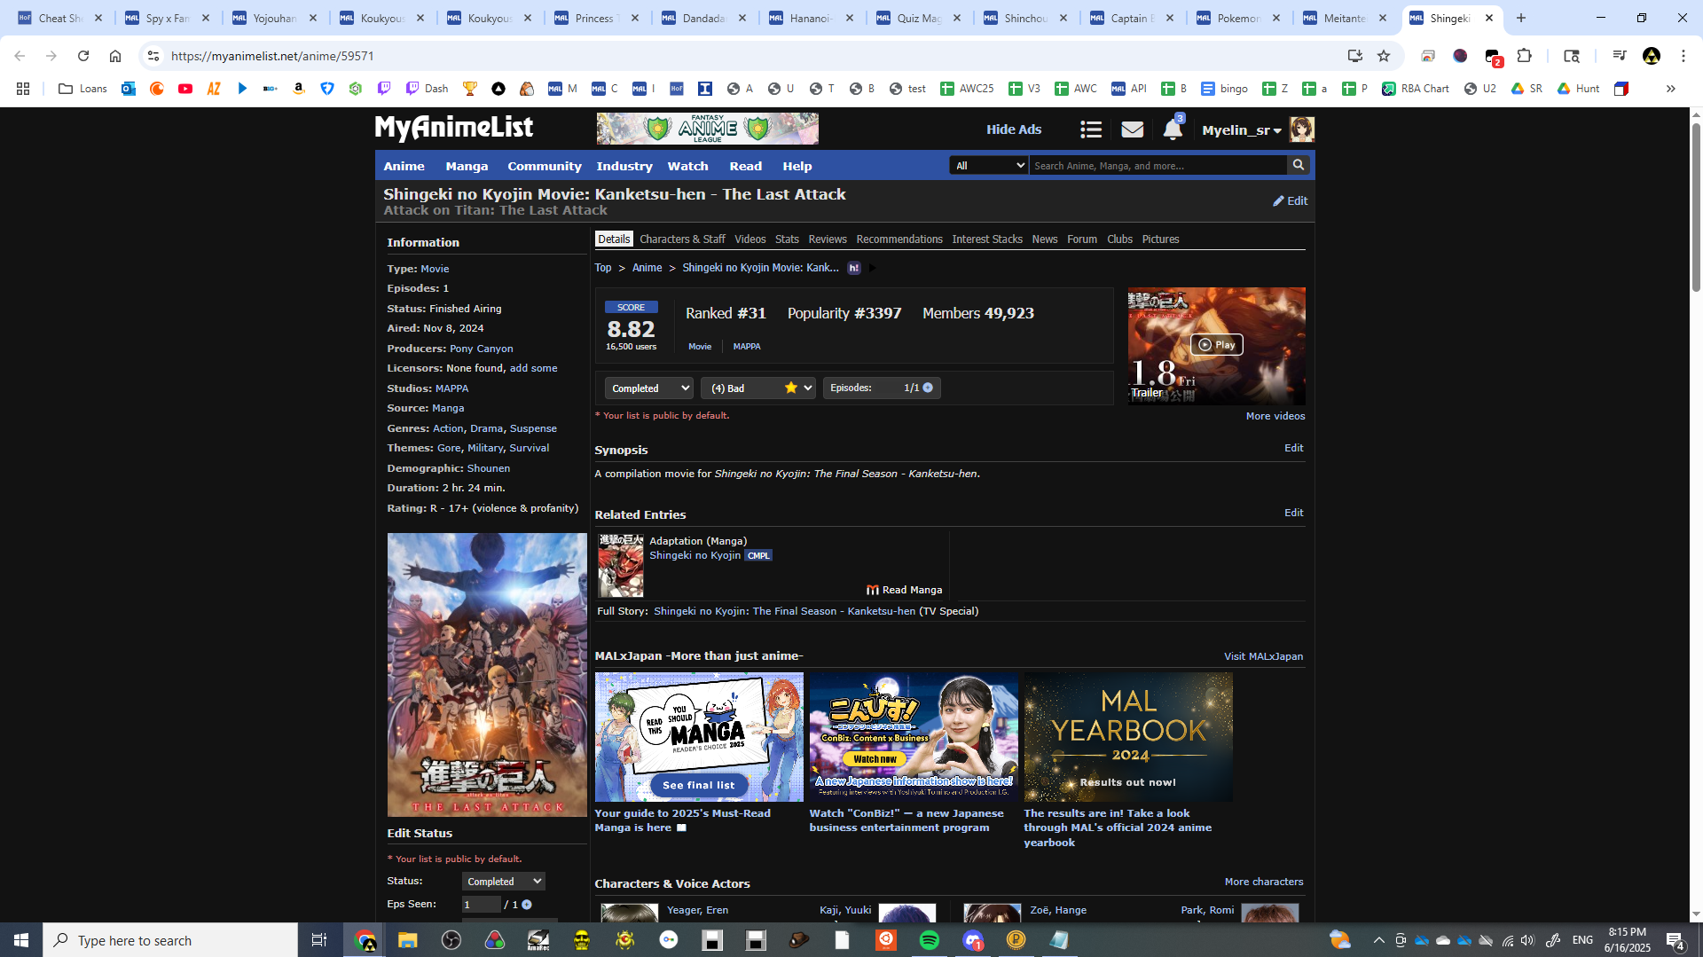Open the Fantasy Anime League banner

[708, 129]
